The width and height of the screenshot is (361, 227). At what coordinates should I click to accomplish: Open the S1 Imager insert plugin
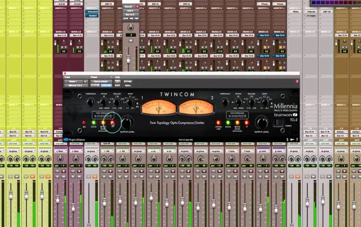click(x=311, y=16)
